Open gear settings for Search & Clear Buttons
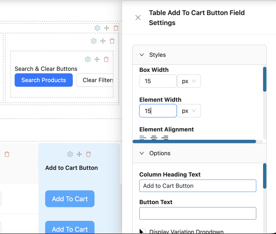The width and height of the screenshot is (276, 234). tap(88, 59)
